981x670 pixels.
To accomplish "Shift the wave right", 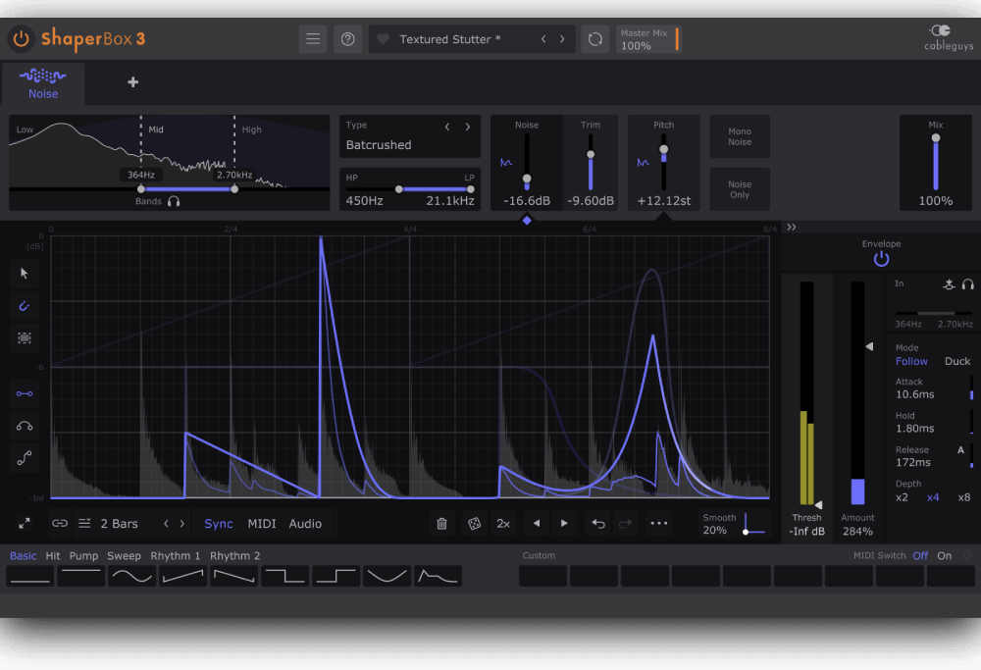I will (x=564, y=524).
